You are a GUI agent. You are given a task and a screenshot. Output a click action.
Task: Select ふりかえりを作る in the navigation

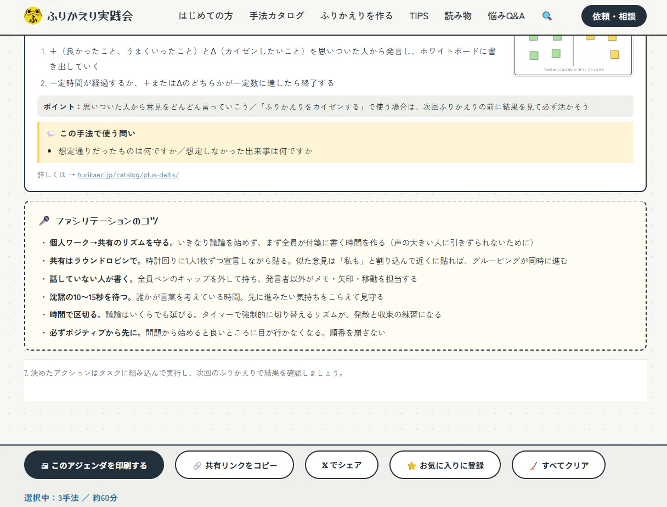tap(357, 16)
